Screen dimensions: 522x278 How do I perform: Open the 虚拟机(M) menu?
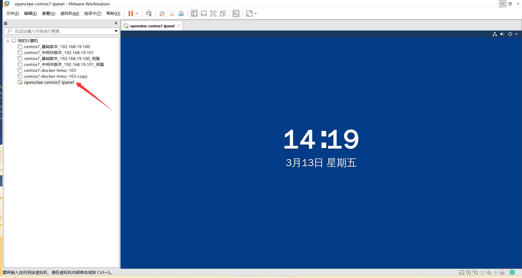[x=70, y=13]
